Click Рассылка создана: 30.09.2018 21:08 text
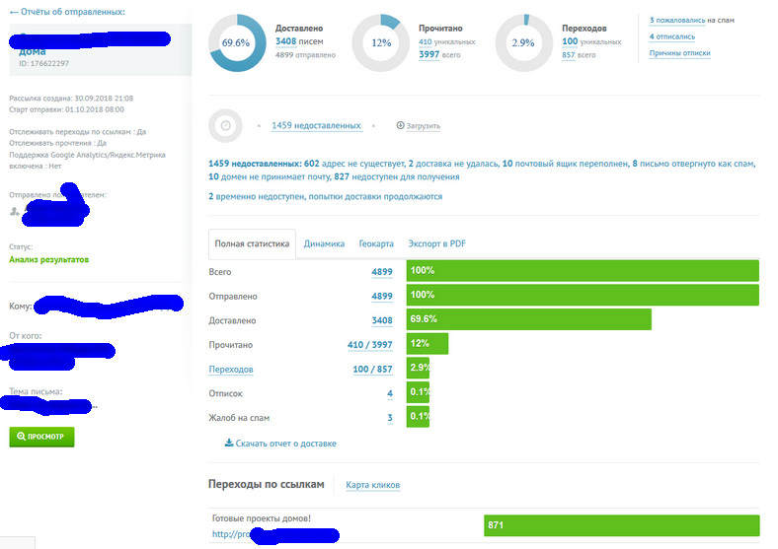Screen dimensions: 778x549 pos(71,99)
